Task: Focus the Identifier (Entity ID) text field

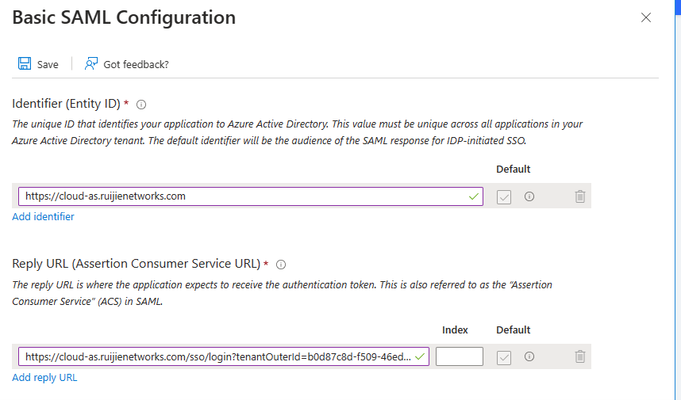Action: 238,196
